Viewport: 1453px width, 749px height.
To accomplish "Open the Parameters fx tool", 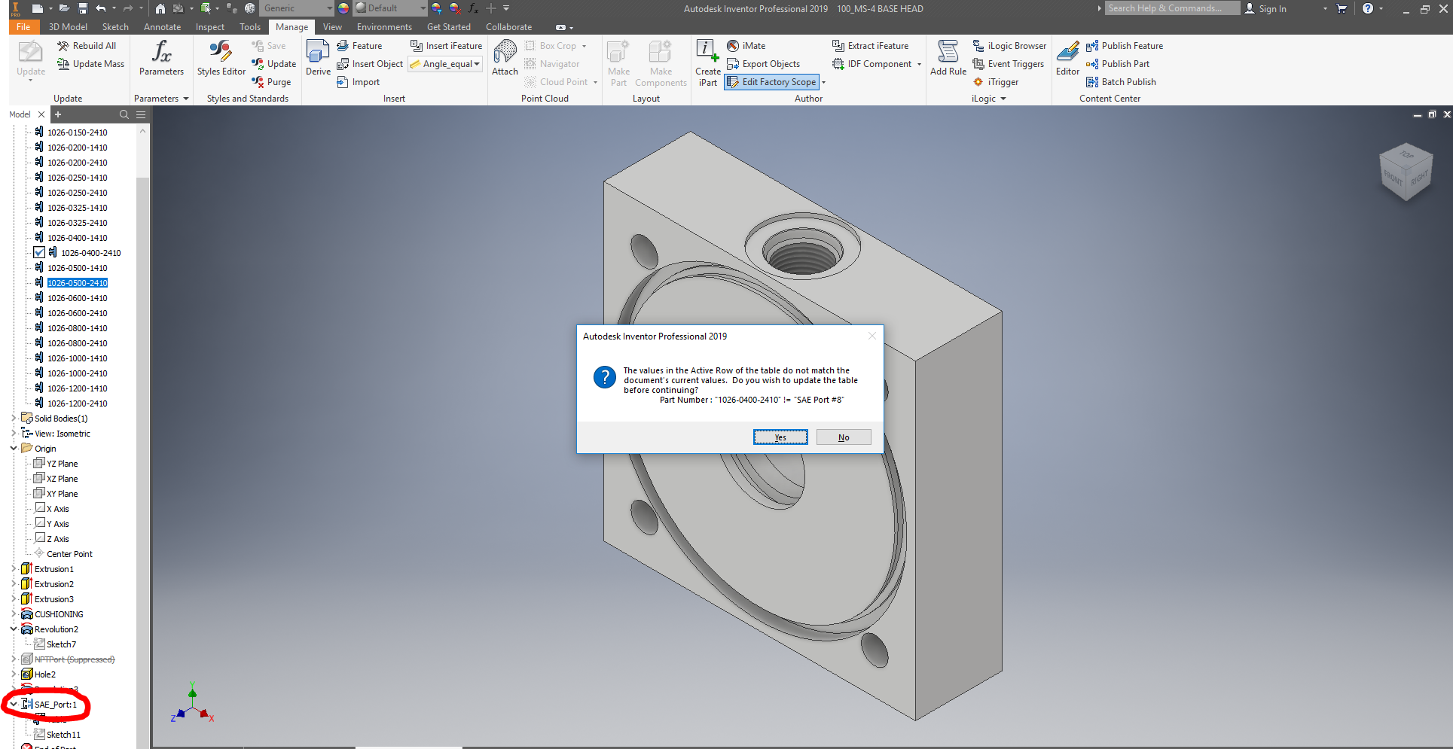I will point(161,58).
